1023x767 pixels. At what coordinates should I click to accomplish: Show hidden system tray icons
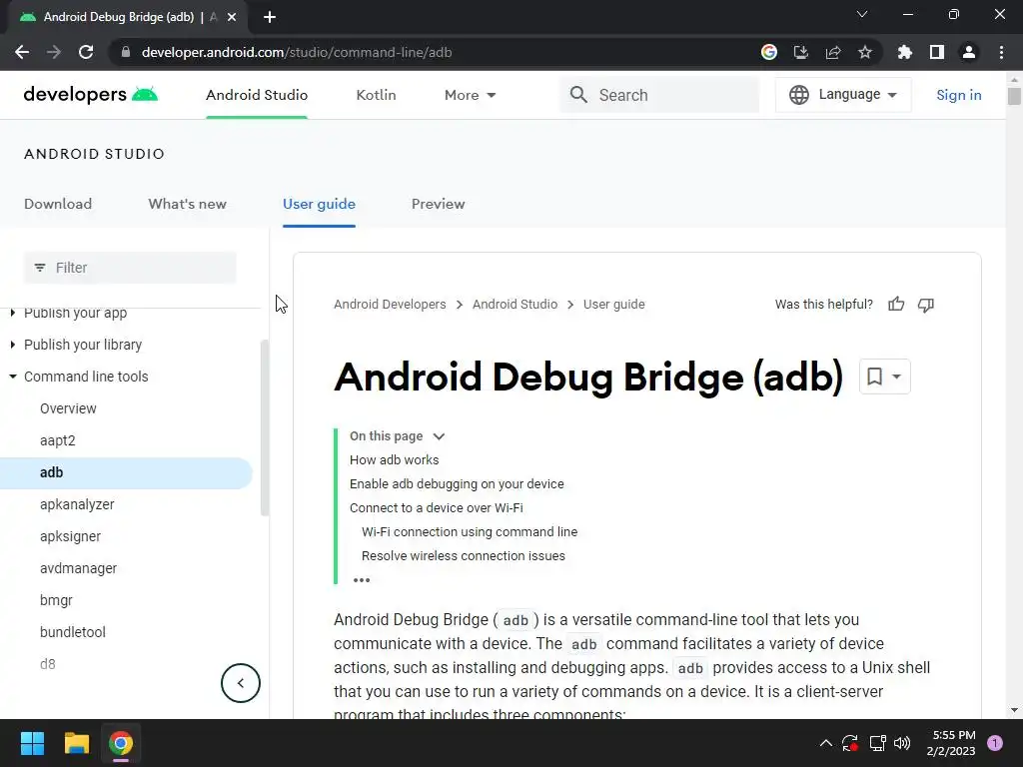click(825, 743)
